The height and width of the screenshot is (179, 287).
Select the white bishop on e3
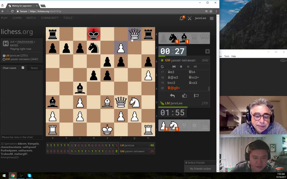coord(107,102)
